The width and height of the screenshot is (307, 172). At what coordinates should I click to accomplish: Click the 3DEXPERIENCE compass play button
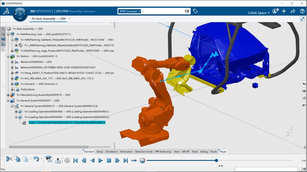pyautogui.click(x=20, y=14)
